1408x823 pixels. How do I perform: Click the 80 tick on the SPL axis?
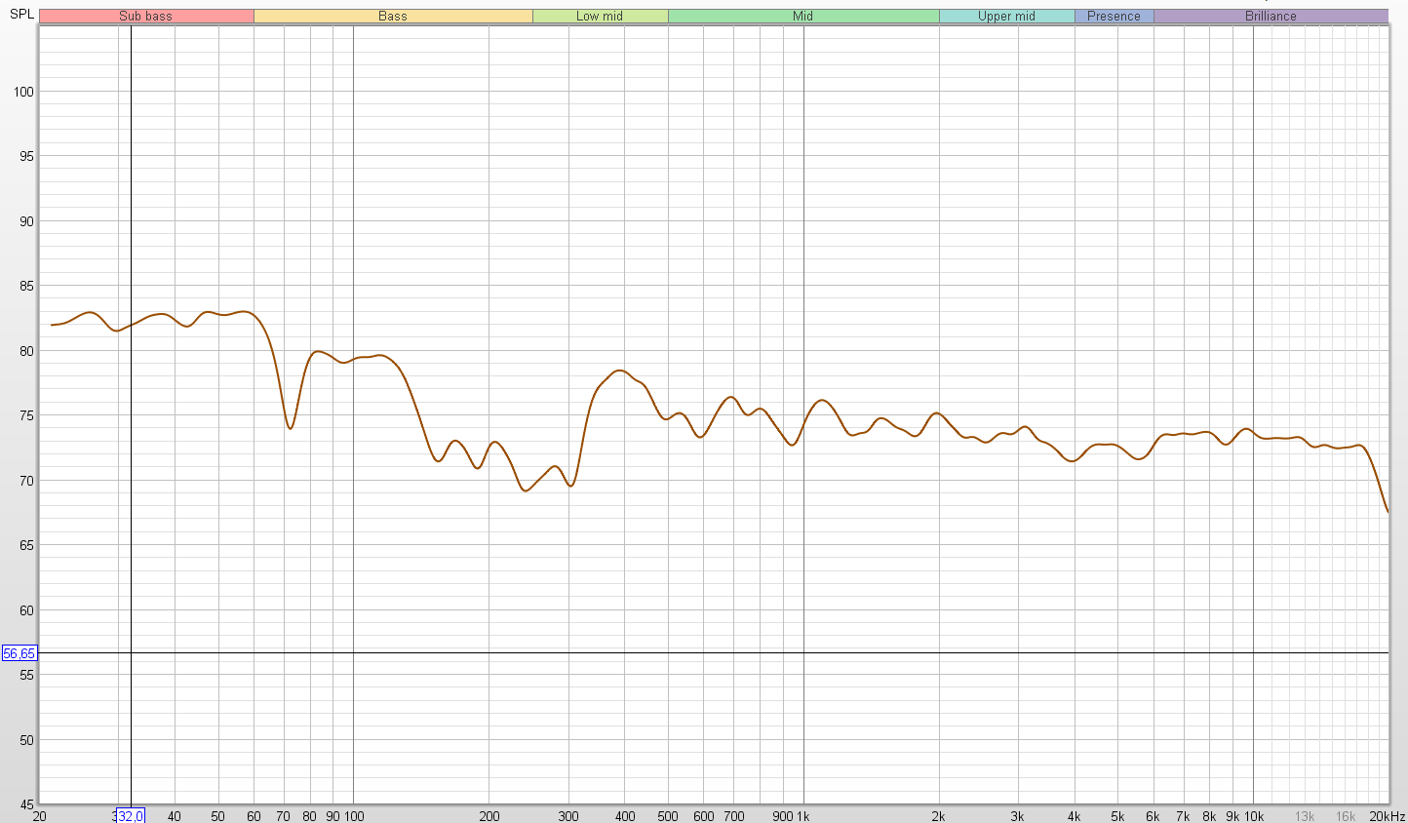tap(25, 351)
